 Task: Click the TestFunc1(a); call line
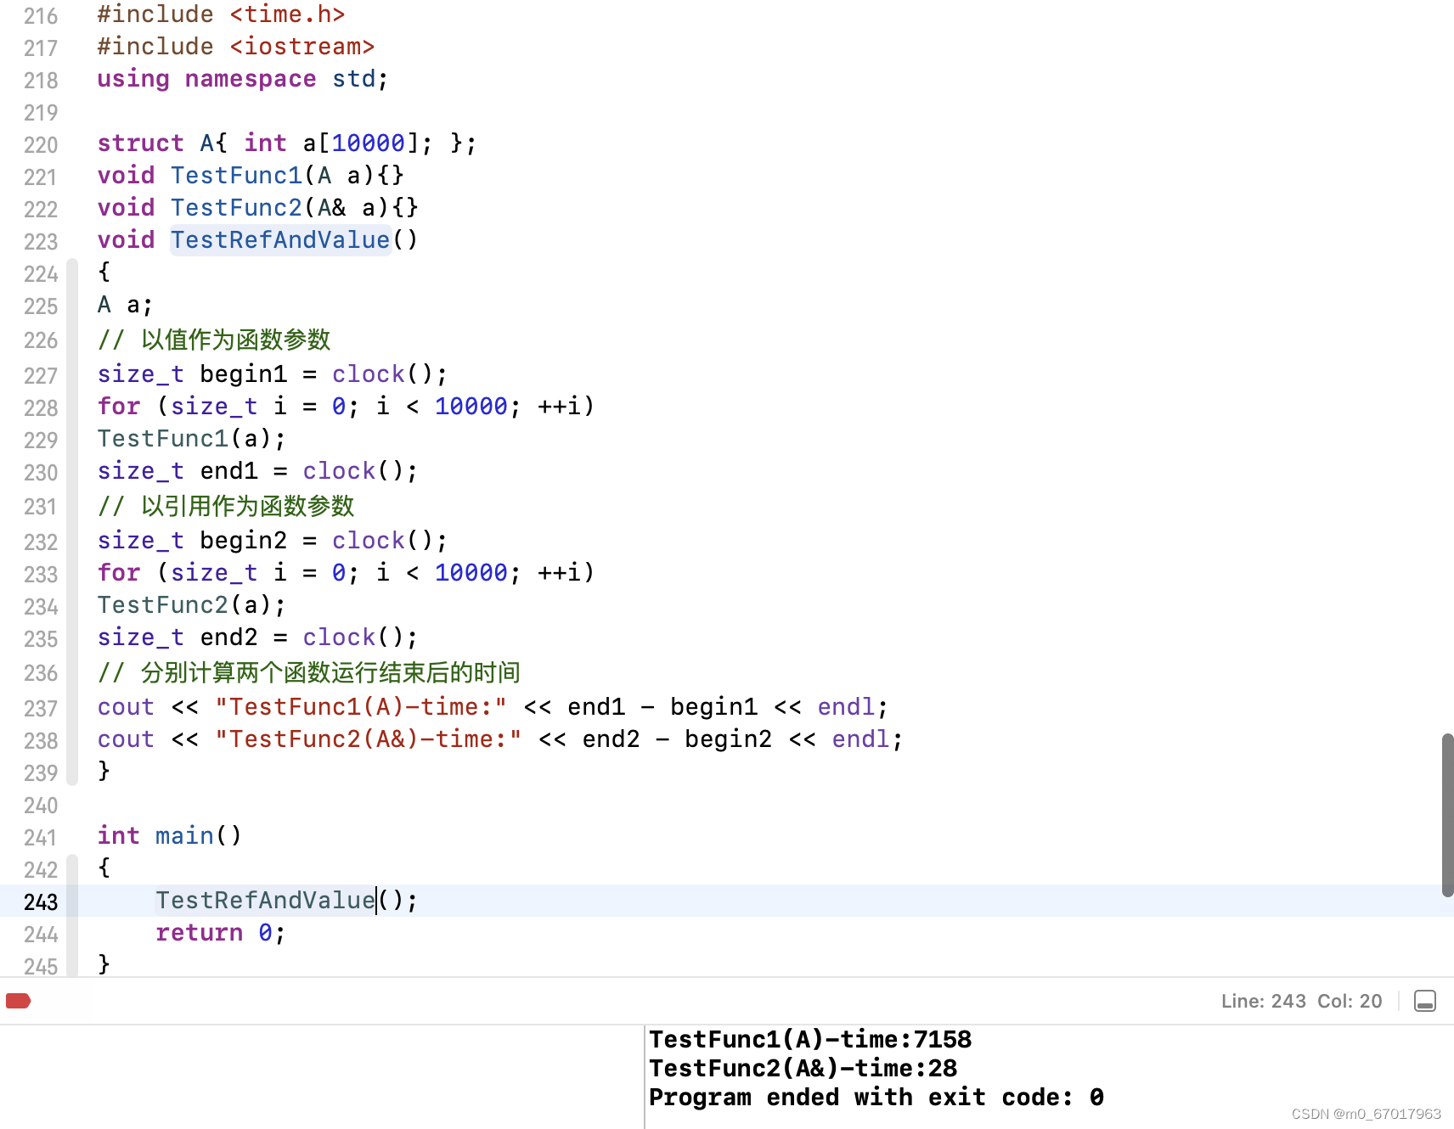192,439
